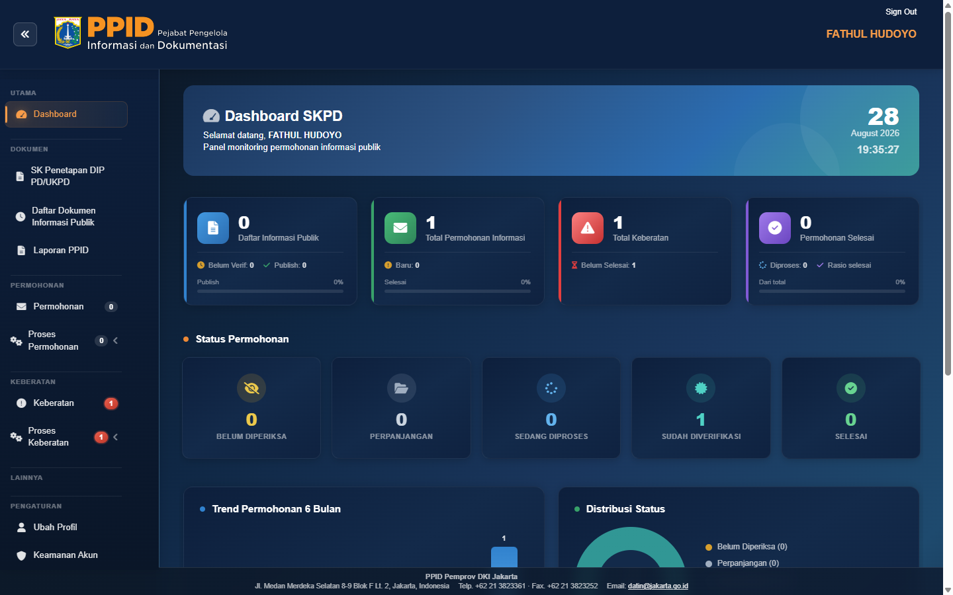Click the Distribusi Status title

(x=625, y=509)
